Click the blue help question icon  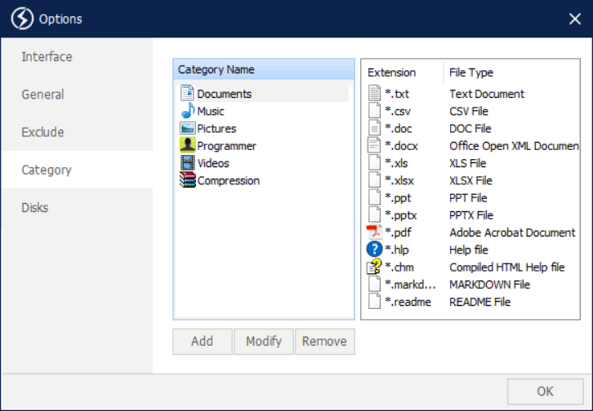(x=374, y=250)
